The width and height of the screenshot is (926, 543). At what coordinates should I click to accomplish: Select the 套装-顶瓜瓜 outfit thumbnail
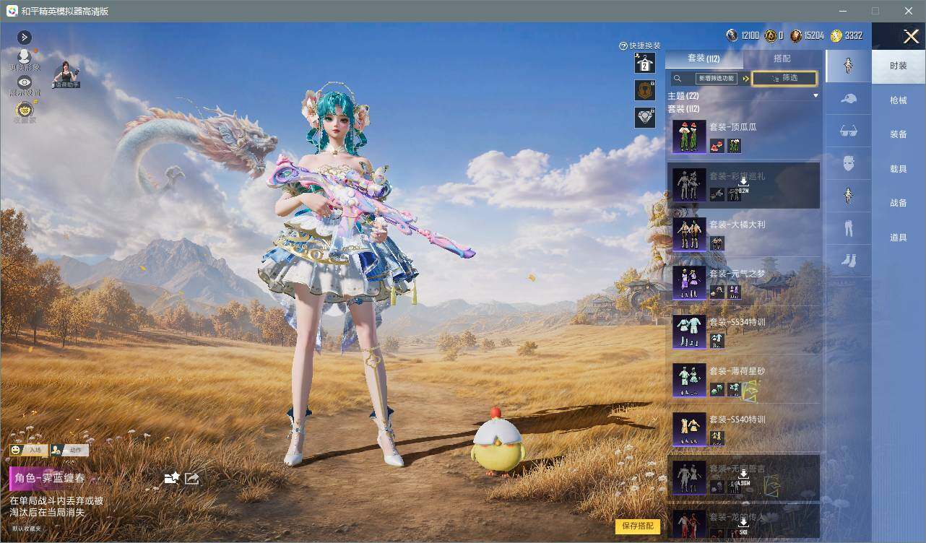click(x=689, y=136)
